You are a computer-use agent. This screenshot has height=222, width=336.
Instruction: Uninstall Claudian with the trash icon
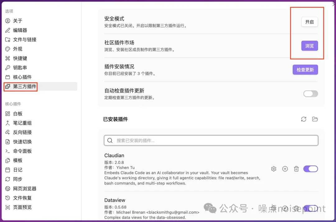(x=296, y=169)
